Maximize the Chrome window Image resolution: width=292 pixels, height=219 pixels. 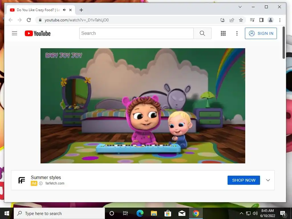(x=266, y=7)
